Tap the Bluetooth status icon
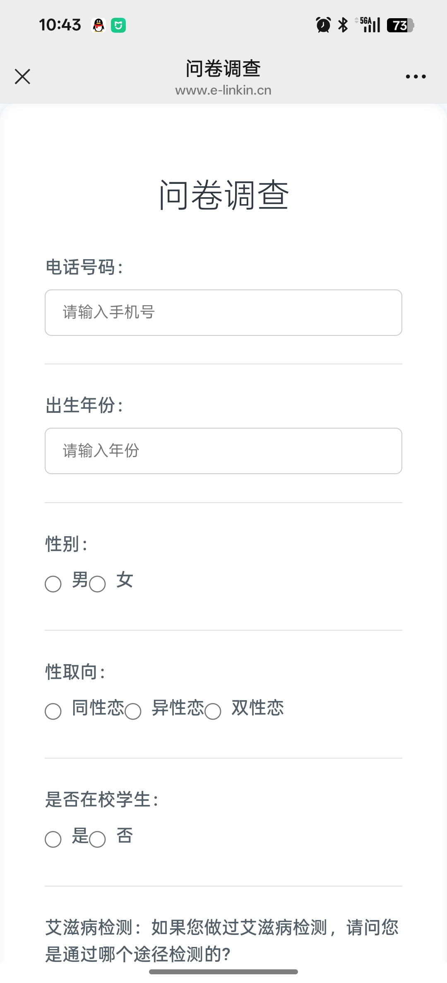The image size is (447, 983). 343,25
